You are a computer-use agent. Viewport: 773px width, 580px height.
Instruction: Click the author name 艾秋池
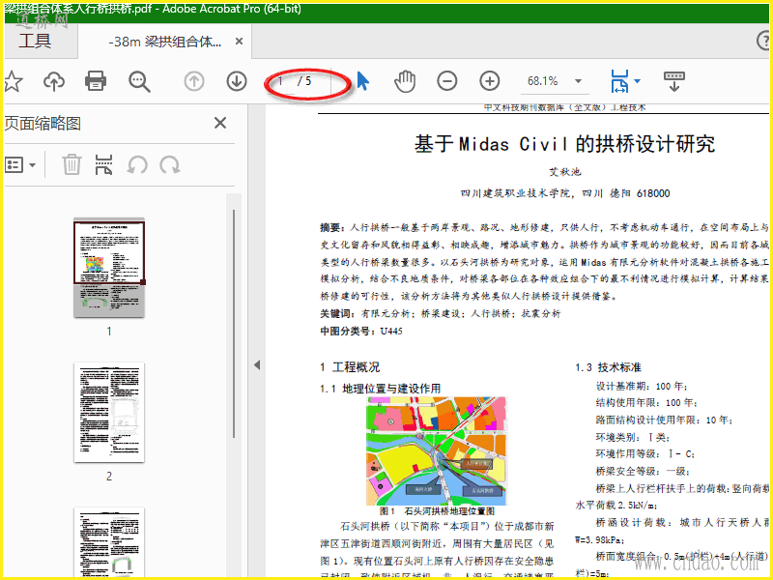(x=565, y=172)
